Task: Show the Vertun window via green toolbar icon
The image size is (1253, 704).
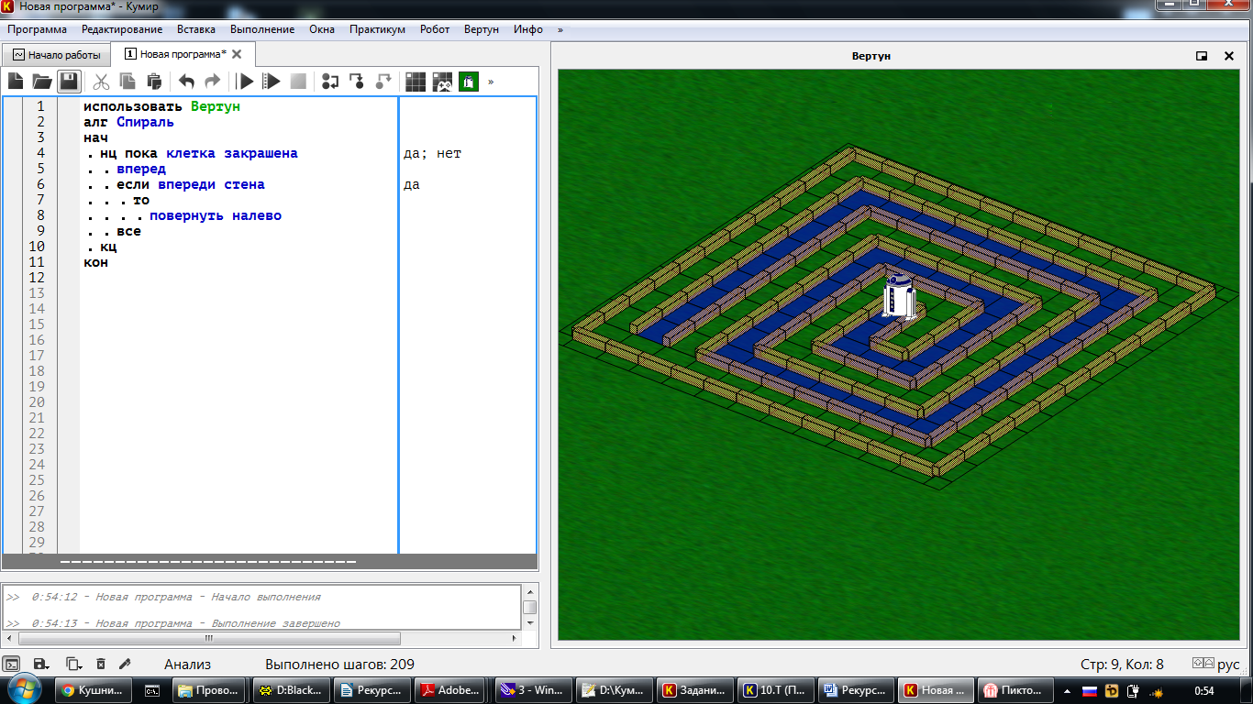Action: (x=469, y=82)
